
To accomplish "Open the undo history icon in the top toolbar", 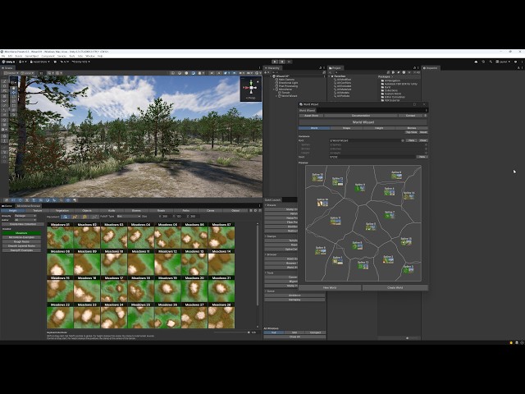I will (x=483, y=62).
